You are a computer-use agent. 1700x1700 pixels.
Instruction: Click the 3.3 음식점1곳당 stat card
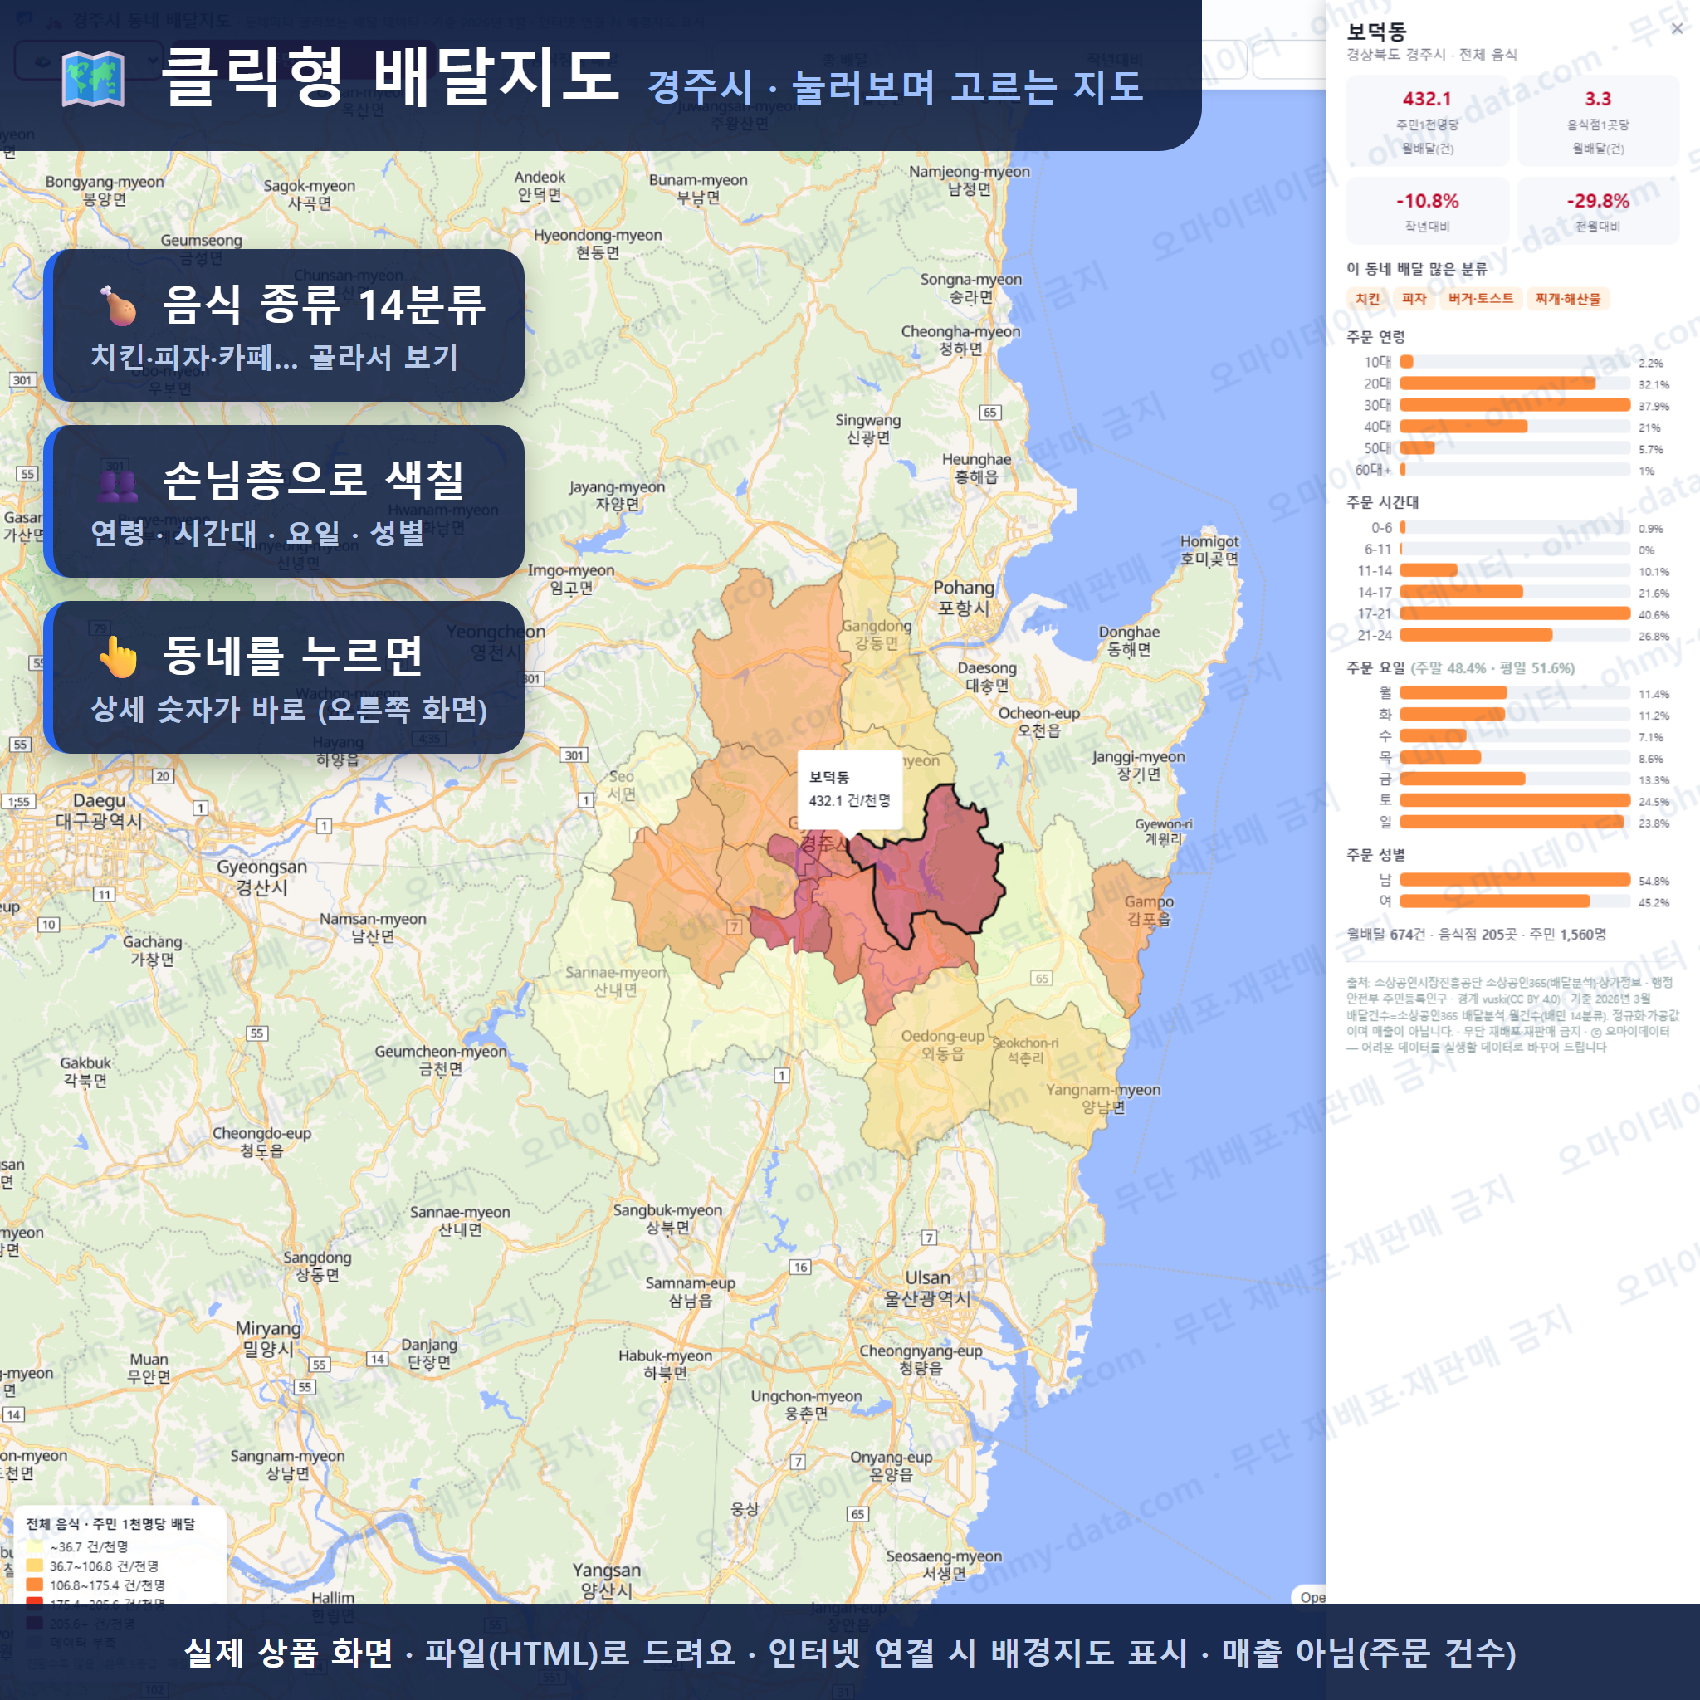click(x=1598, y=121)
